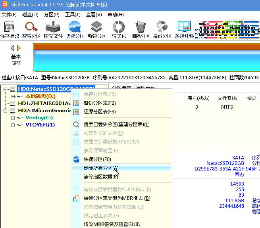Image resolution: width=260 pixels, height=228 pixels.
Task: Click the 基本 GPT disk type label
Action: tap(16, 60)
